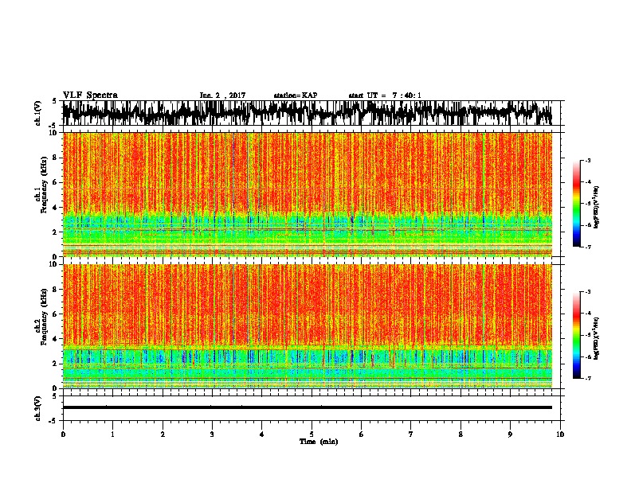
Task: Click the "6" kHz tick on ch.2 frequency axis
Action: pos(56,314)
